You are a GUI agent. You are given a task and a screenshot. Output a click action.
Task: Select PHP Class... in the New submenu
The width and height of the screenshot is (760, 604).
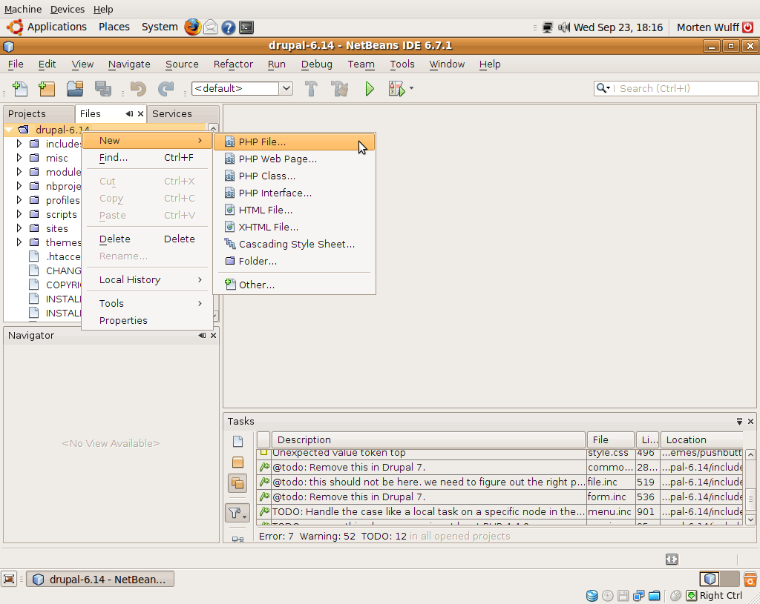[294, 176]
